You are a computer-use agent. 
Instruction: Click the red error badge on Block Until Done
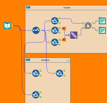point(86,28)
